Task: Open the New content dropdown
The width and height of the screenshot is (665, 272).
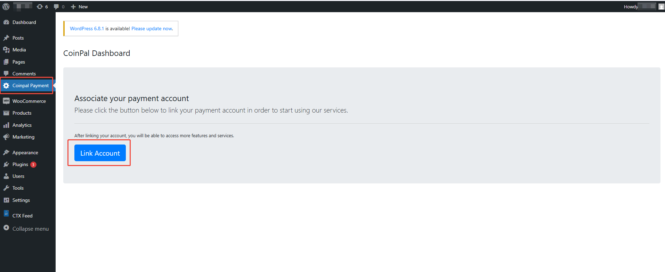Action: click(79, 7)
